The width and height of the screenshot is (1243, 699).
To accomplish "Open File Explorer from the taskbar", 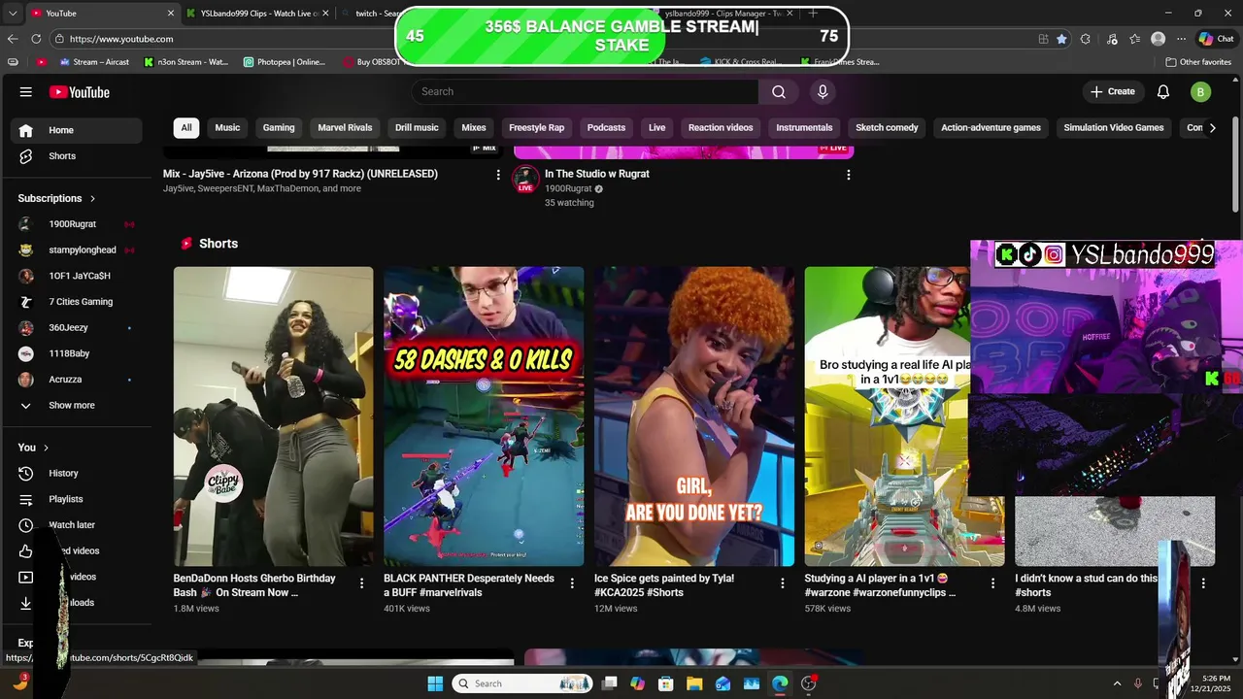I will pos(694,683).
